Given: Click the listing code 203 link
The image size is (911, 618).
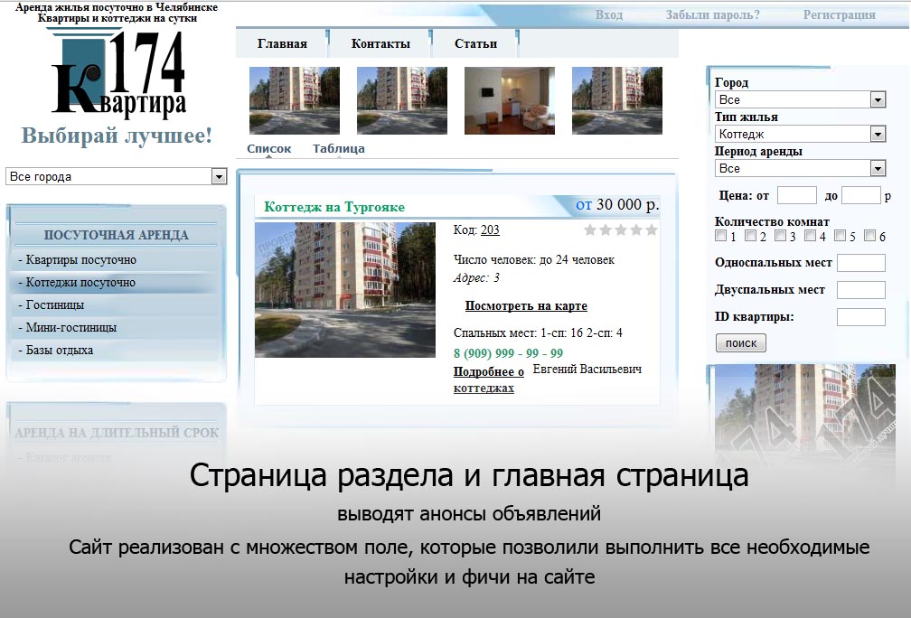Looking at the screenshot, I should [x=490, y=229].
